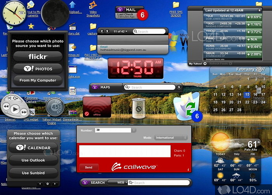Click the yellow star desktop icon
Image resolution: width=272 pixels, height=195 pixels.
[x=31, y=26]
